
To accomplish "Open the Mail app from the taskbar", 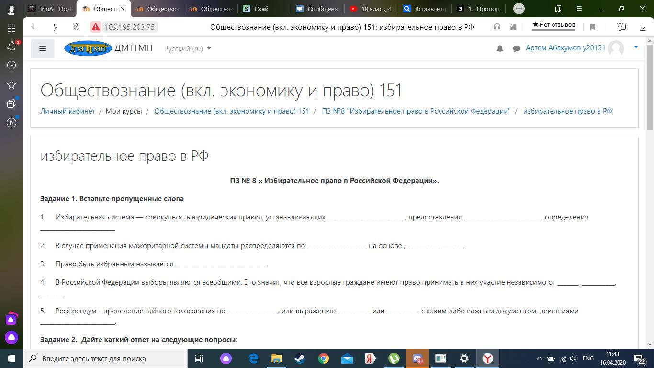I will click(x=347, y=358).
